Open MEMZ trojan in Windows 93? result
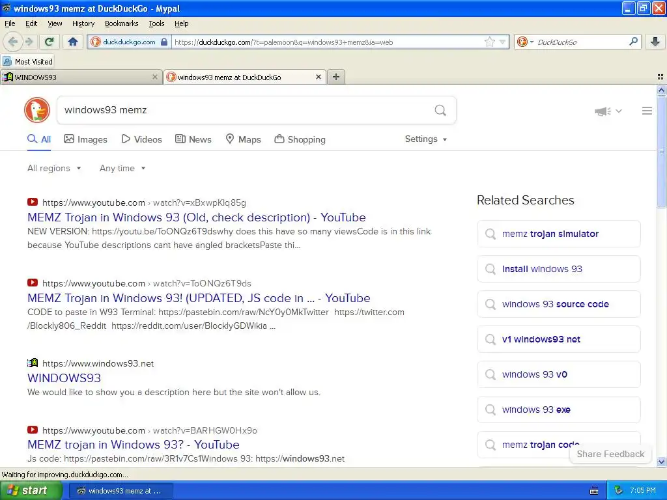 click(133, 445)
